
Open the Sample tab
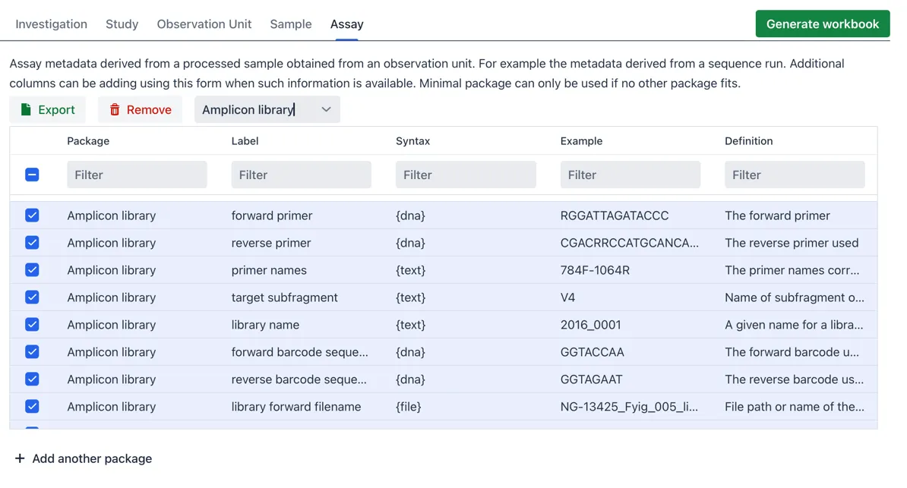point(290,24)
